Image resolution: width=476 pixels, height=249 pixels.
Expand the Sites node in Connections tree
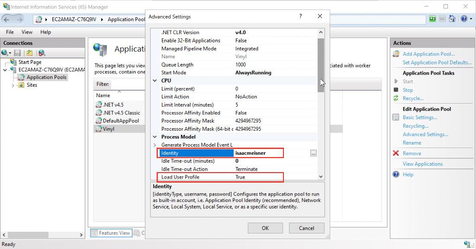(x=13, y=85)
